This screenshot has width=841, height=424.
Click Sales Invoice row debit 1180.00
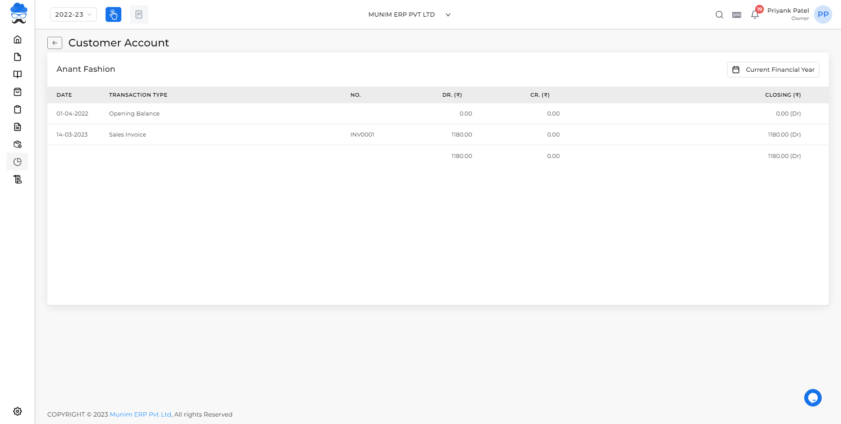click(462, 135)
